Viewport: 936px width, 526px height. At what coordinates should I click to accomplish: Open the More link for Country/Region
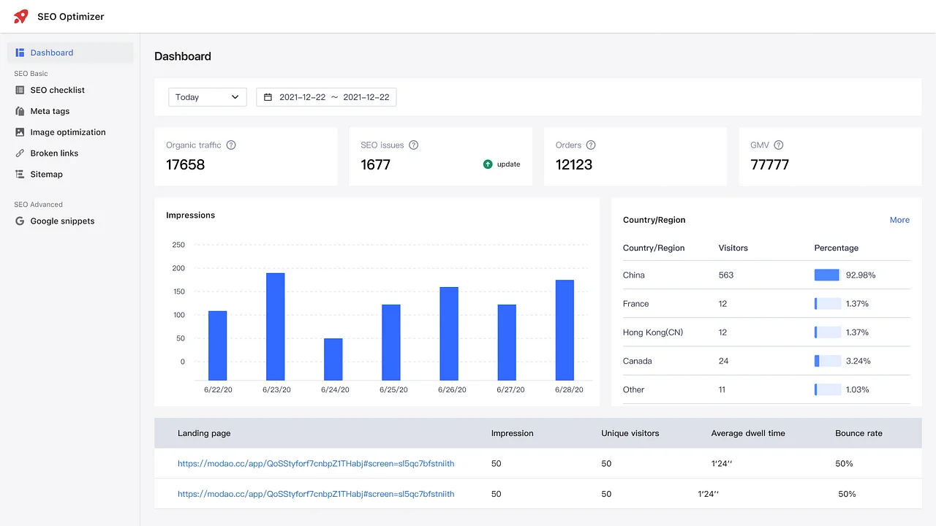tap(899, 220)
